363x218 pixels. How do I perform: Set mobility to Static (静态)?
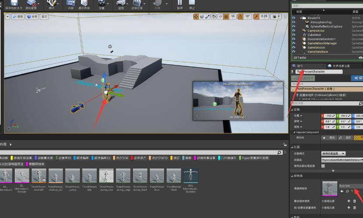[329, 138]
